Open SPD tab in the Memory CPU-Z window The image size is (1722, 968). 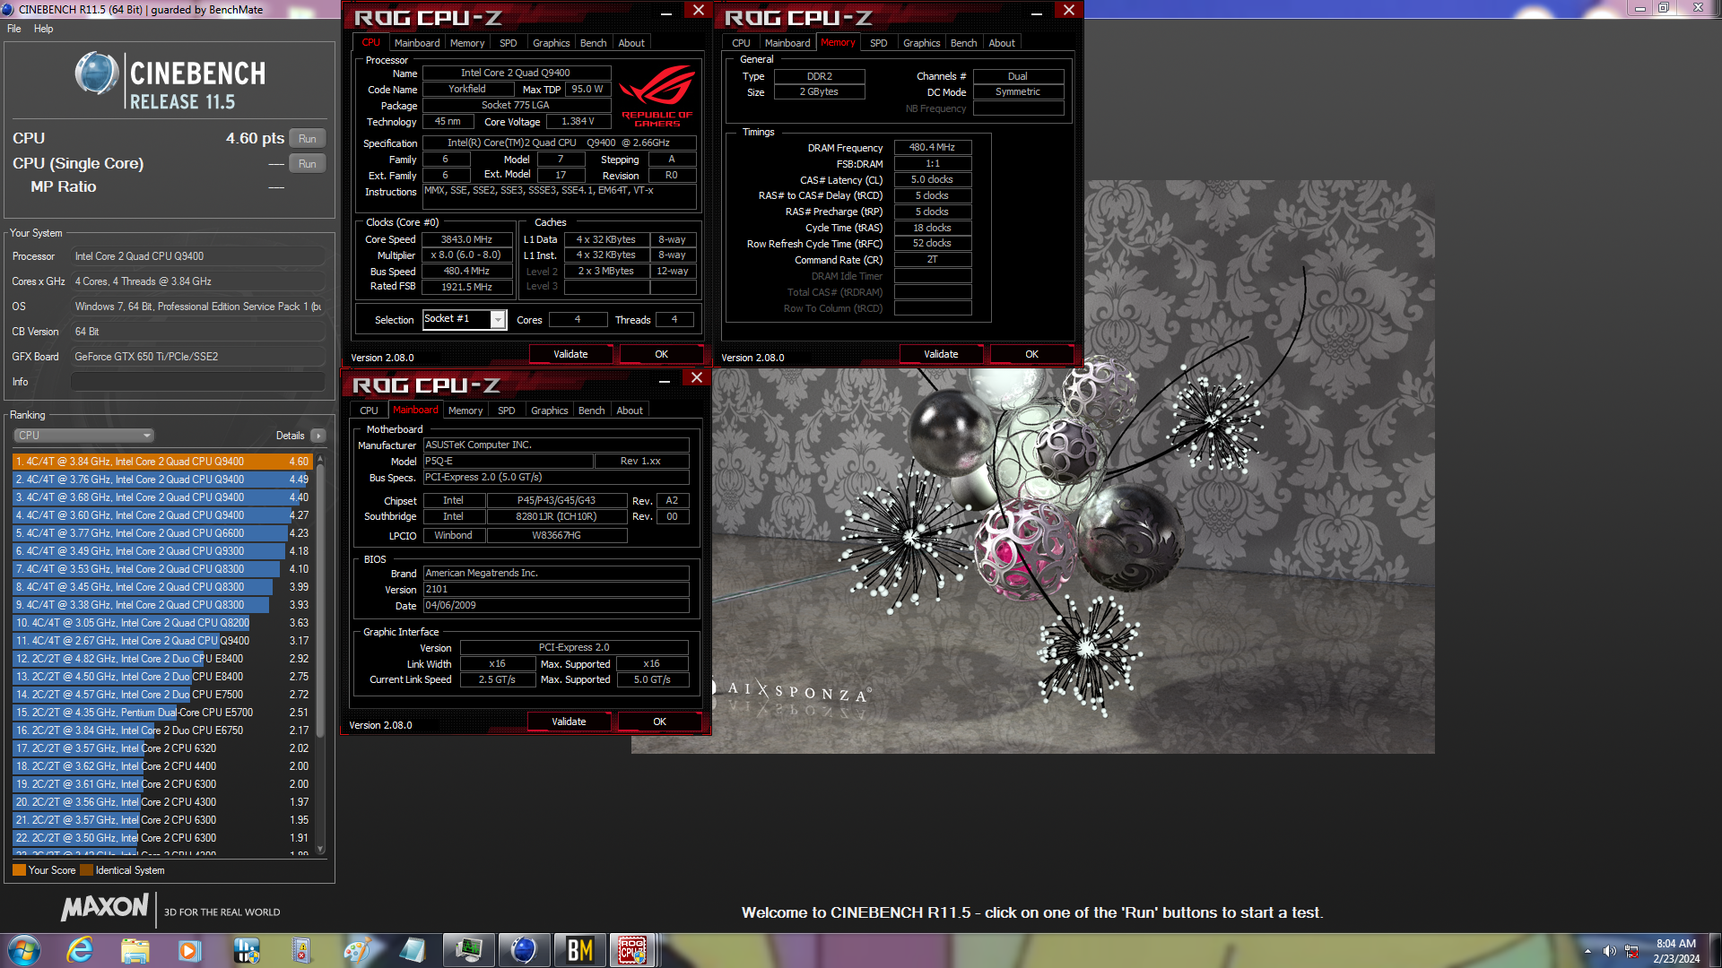[879, 43]
